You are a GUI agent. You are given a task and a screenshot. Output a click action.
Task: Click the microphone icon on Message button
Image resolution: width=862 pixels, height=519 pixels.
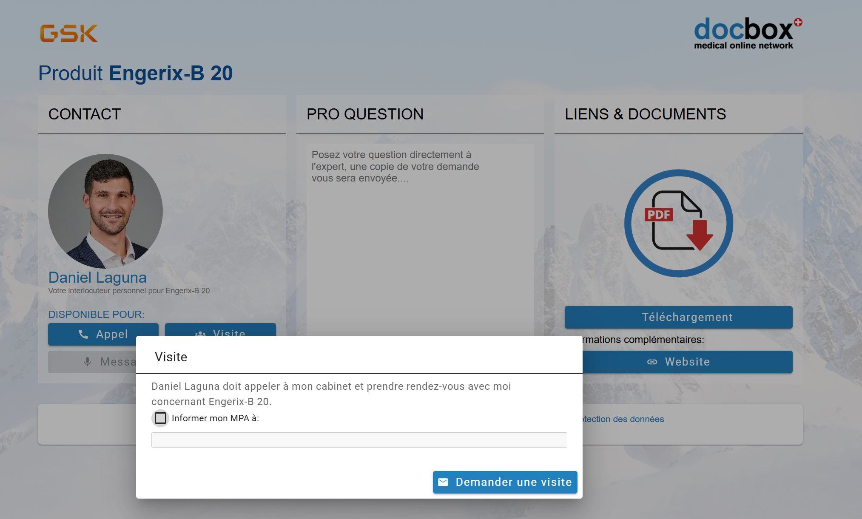(x=87, y=362)
